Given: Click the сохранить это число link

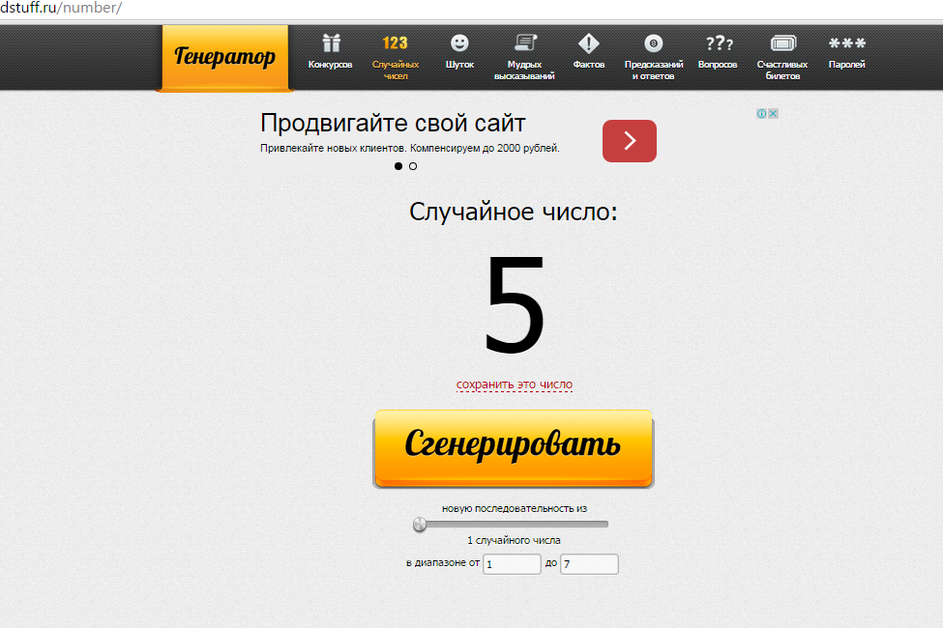Looking at the screenshot, I should [515, 385].
